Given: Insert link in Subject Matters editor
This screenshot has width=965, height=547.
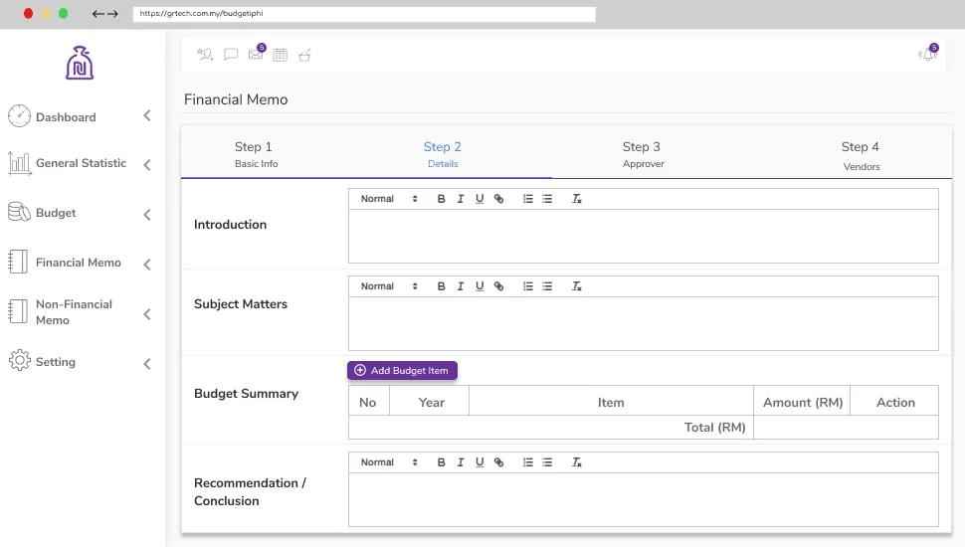Looking at the screenshot, I should coord(499,286).
